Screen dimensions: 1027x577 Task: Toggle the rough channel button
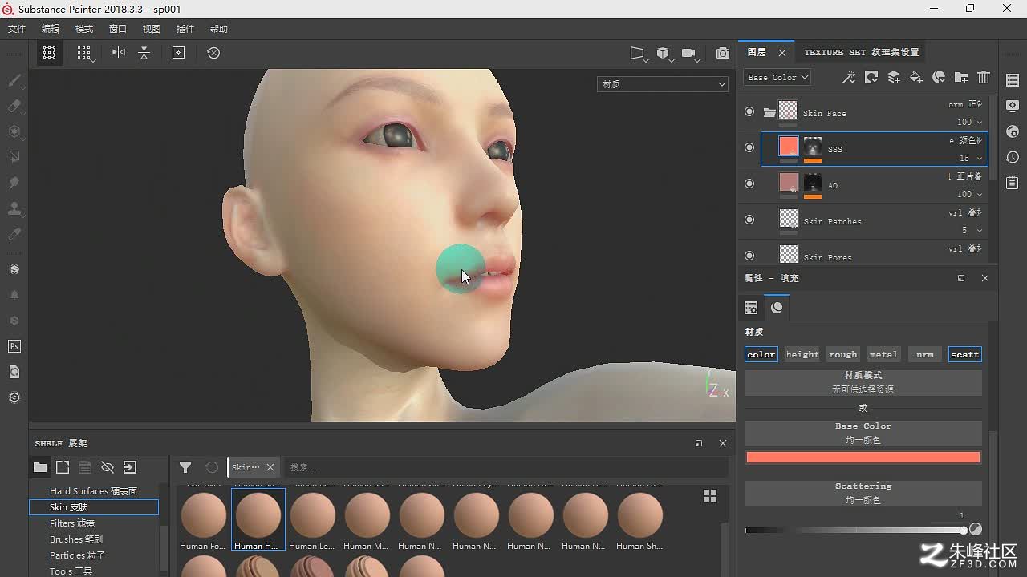[843, 354]
